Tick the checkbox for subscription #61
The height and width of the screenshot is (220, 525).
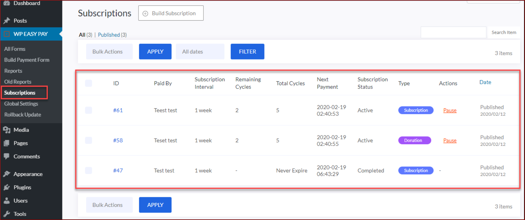click(88, 110)
